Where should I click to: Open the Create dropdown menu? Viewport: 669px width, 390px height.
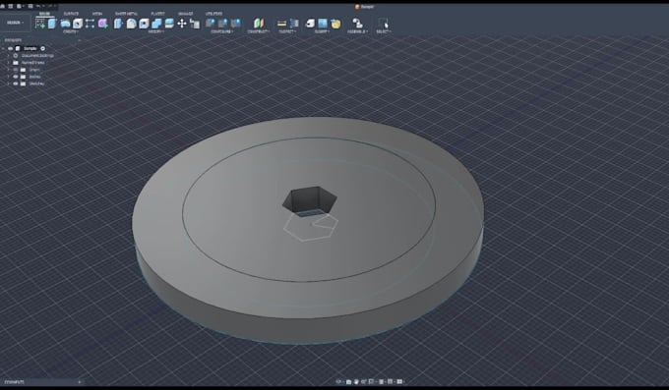pos(71,31)
